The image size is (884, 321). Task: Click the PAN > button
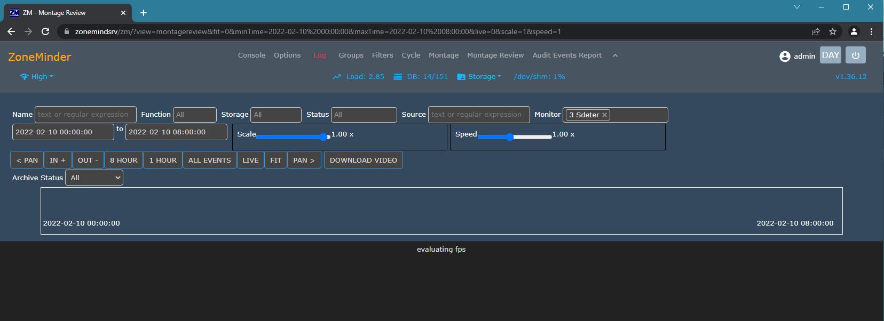[304, 160]
